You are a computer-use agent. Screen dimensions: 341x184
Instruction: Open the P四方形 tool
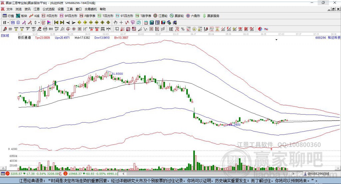[50, 16]
